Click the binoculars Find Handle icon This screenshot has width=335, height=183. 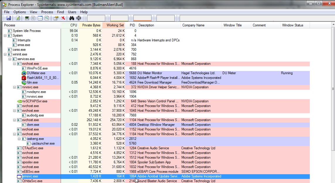(x=72, y=18)
